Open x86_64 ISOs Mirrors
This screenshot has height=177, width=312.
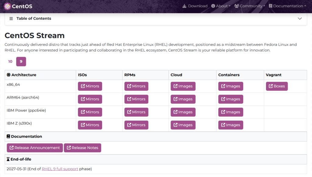[90, 86]
